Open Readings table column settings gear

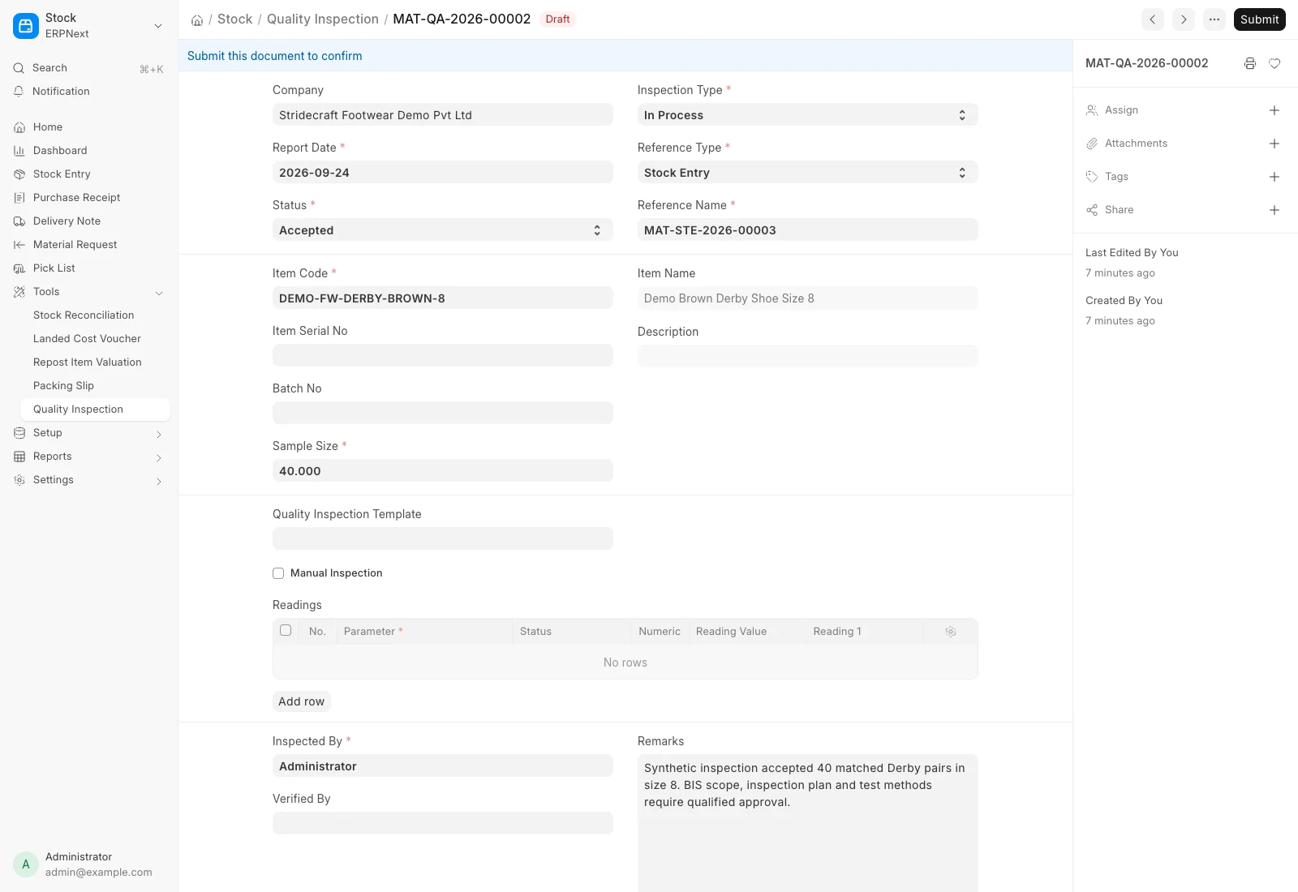(951, 632)
